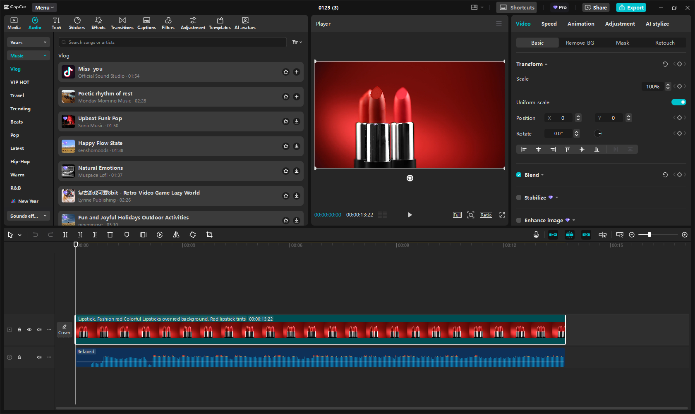Image resolution: width=695 pixels, height=414 pixels.
Task: Toggle the Uniform scale switch
Action: [x=678, y=102]
